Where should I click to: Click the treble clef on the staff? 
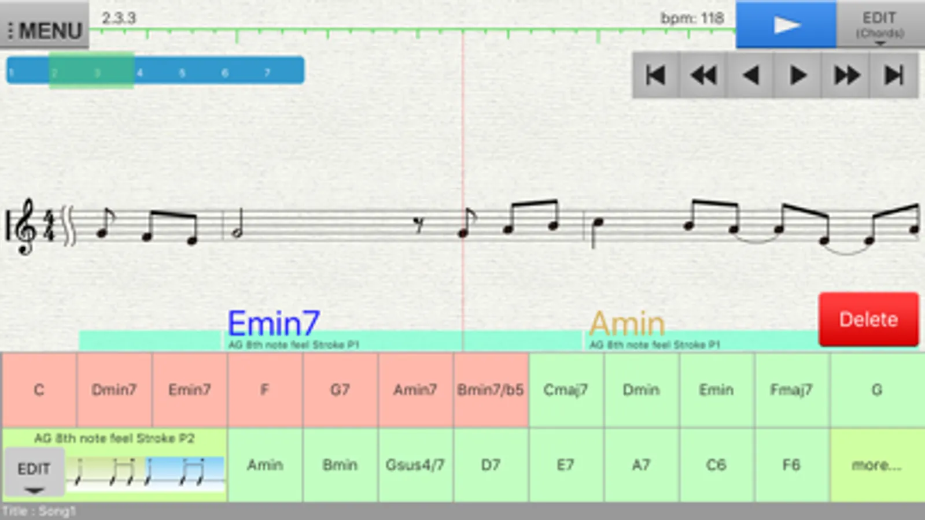tap(24, 226)
